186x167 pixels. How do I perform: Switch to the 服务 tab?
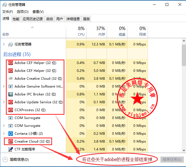coord(86,19)
